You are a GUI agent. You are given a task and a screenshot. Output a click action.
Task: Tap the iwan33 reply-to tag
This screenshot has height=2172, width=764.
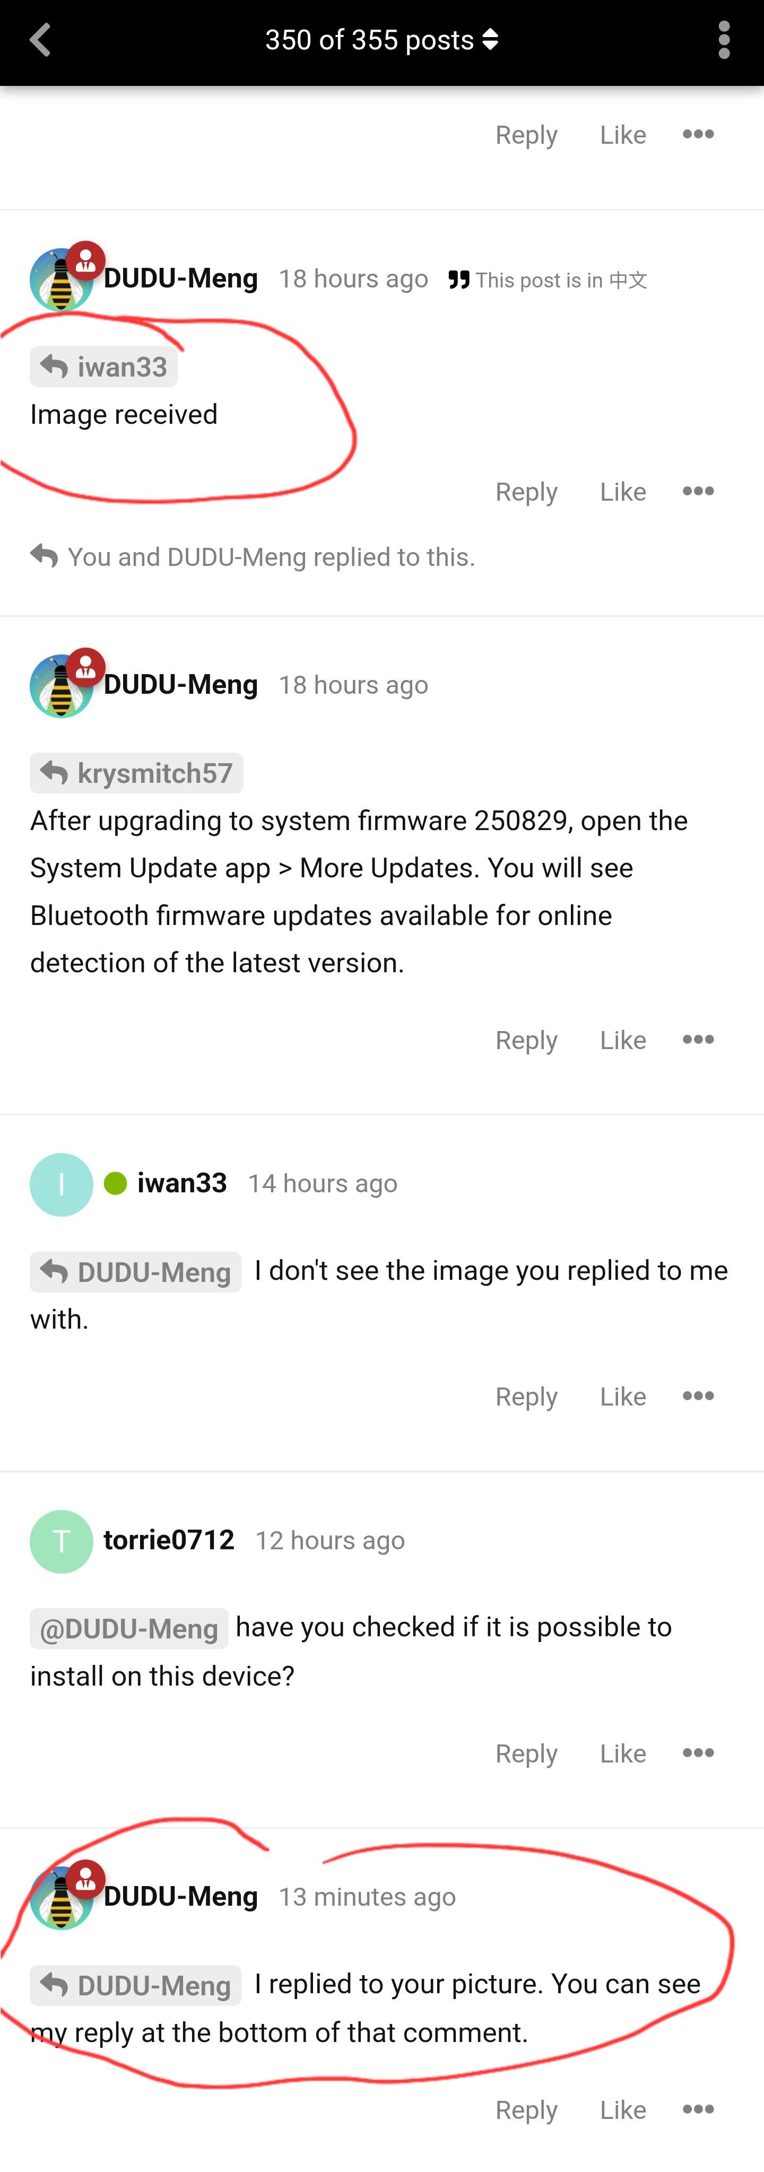(103, 367)
